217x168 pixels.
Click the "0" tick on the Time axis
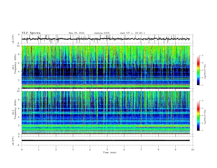tap(22, 150)
